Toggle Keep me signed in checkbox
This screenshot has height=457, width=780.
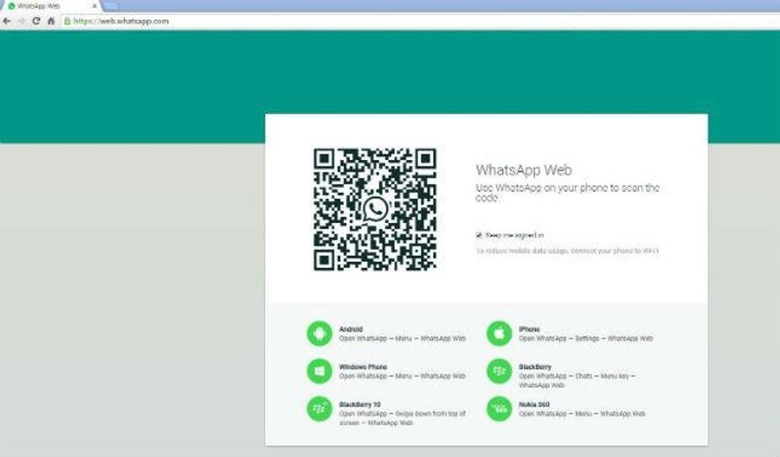pos(478,235)
